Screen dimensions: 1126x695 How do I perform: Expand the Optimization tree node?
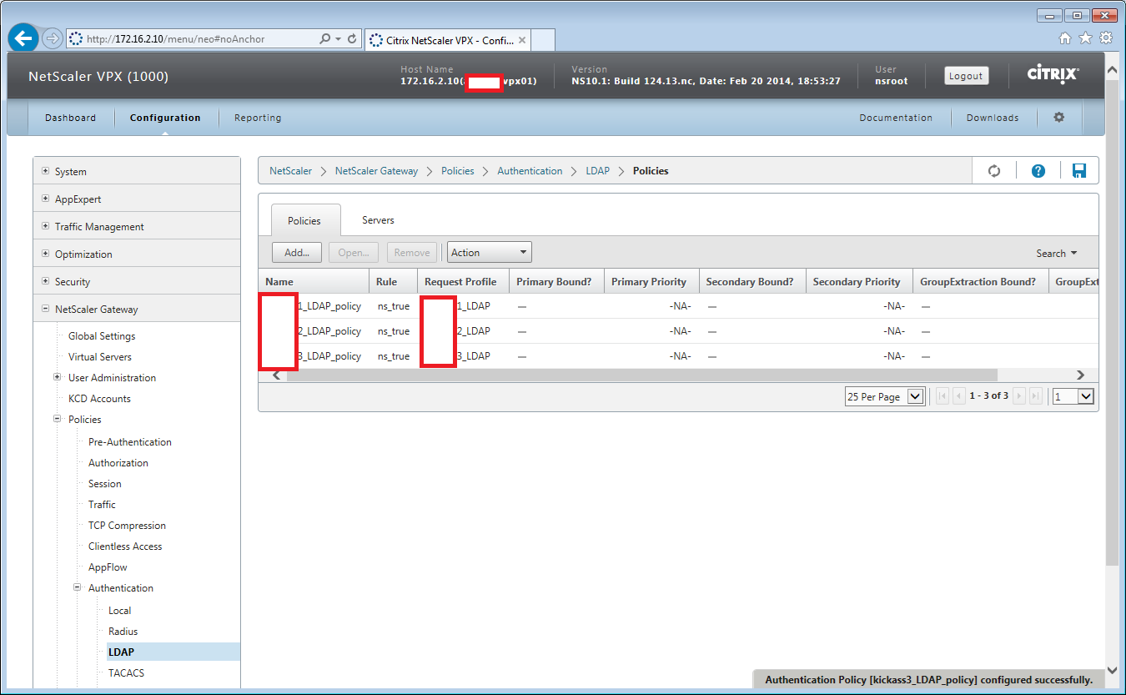pos(47,254)
